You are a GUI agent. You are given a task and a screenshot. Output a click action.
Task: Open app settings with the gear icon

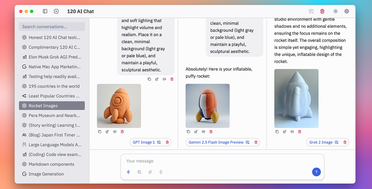tap(346, 11)
